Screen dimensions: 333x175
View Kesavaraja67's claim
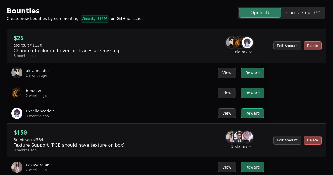click(227, 167)
